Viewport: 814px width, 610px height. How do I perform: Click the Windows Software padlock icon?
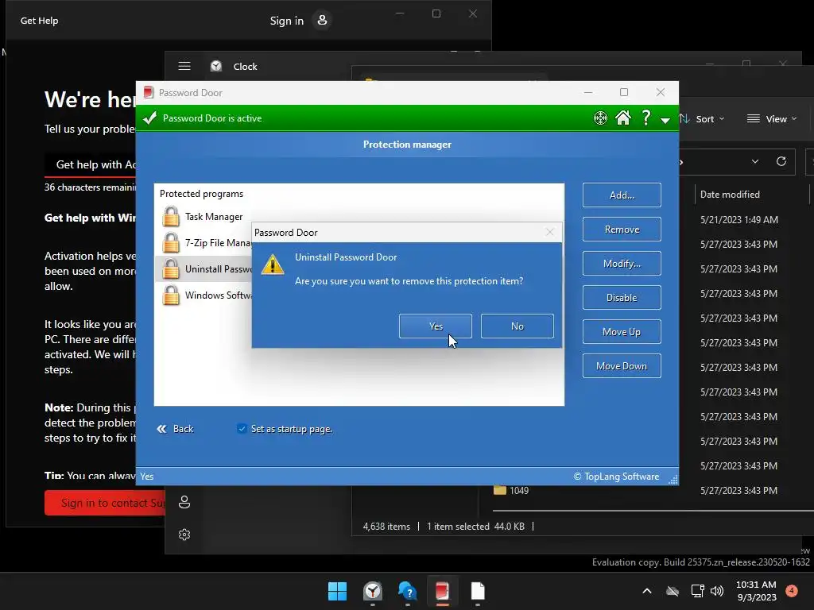click(x=170, y=295)
